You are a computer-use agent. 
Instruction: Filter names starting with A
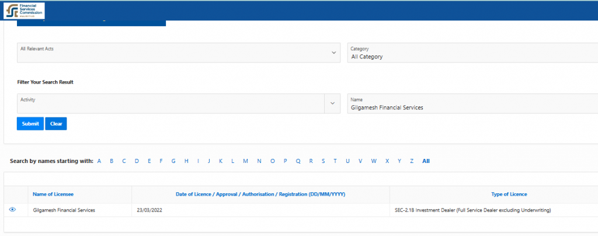[99, 161]
